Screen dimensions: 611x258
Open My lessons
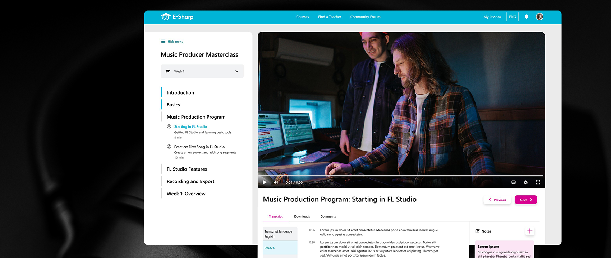pos(492,17)
